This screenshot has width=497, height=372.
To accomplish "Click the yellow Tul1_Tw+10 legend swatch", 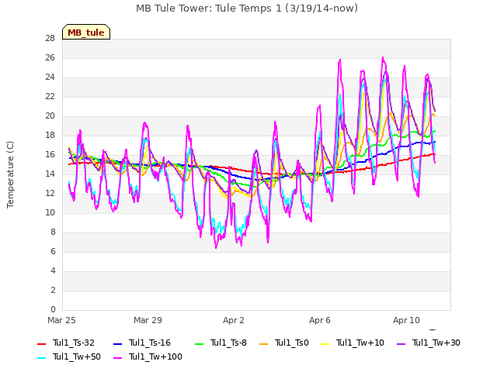I will (325, 344).
